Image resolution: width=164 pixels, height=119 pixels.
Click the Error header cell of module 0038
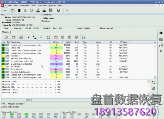point(98,75)
